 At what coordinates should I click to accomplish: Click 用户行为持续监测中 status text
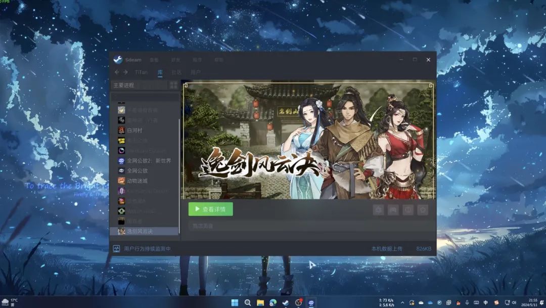[x=147, y=248]
